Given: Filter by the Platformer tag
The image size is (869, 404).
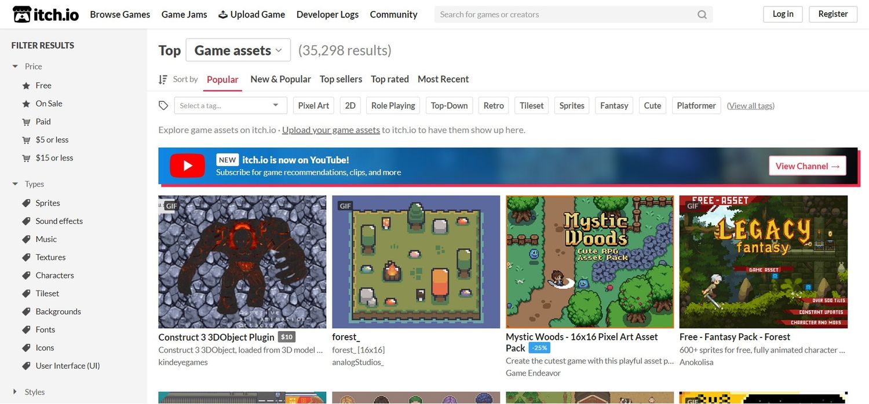Looking at the screenshot, I should tap(696, 105).
